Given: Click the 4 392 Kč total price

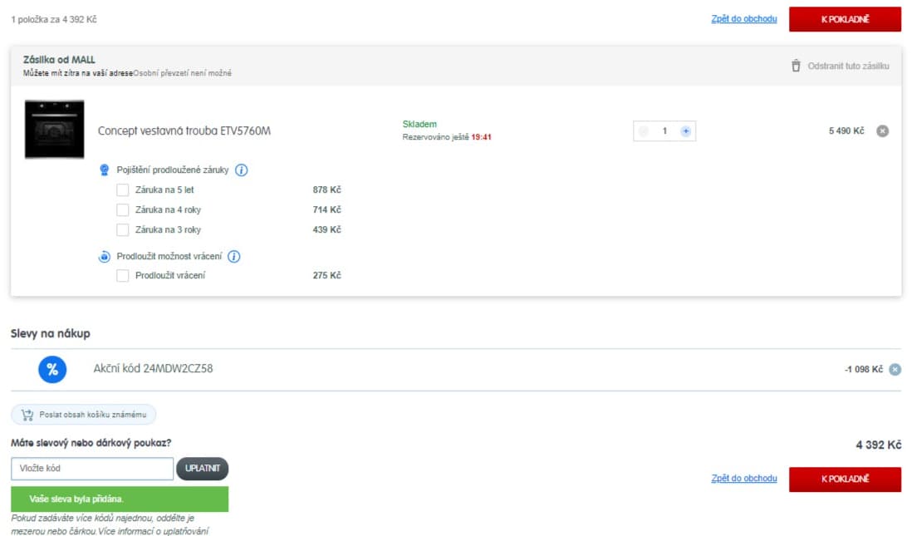Looking at the screenshot, I should point(878,445).
